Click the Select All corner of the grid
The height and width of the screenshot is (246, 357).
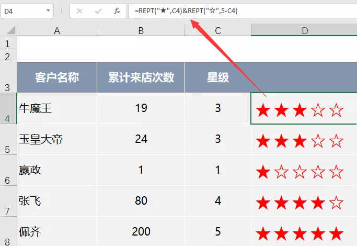click(x=8, y=31)
